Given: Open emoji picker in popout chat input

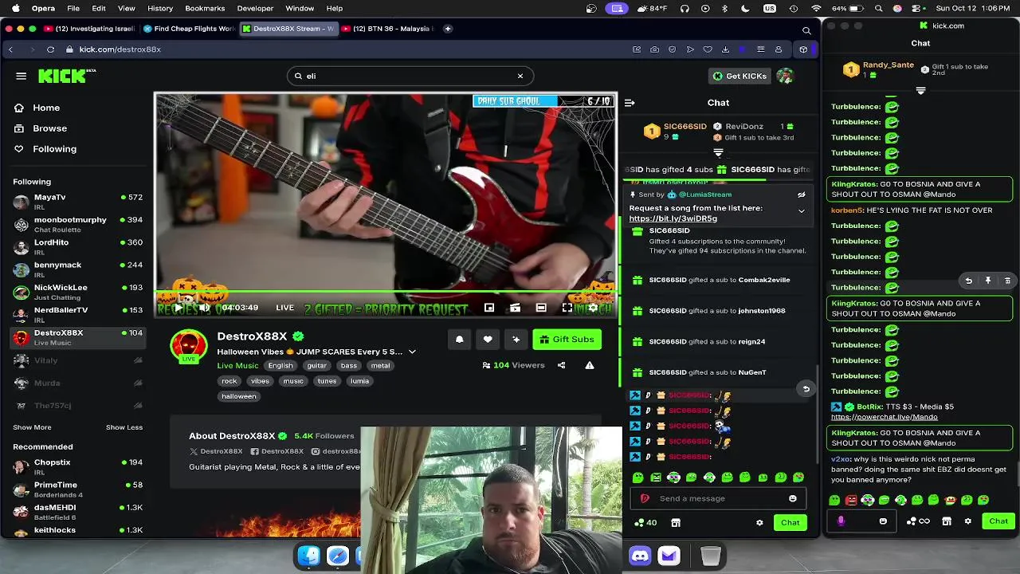Looking at the screenshot, I should pyautogui.click(x=883, y=521).
